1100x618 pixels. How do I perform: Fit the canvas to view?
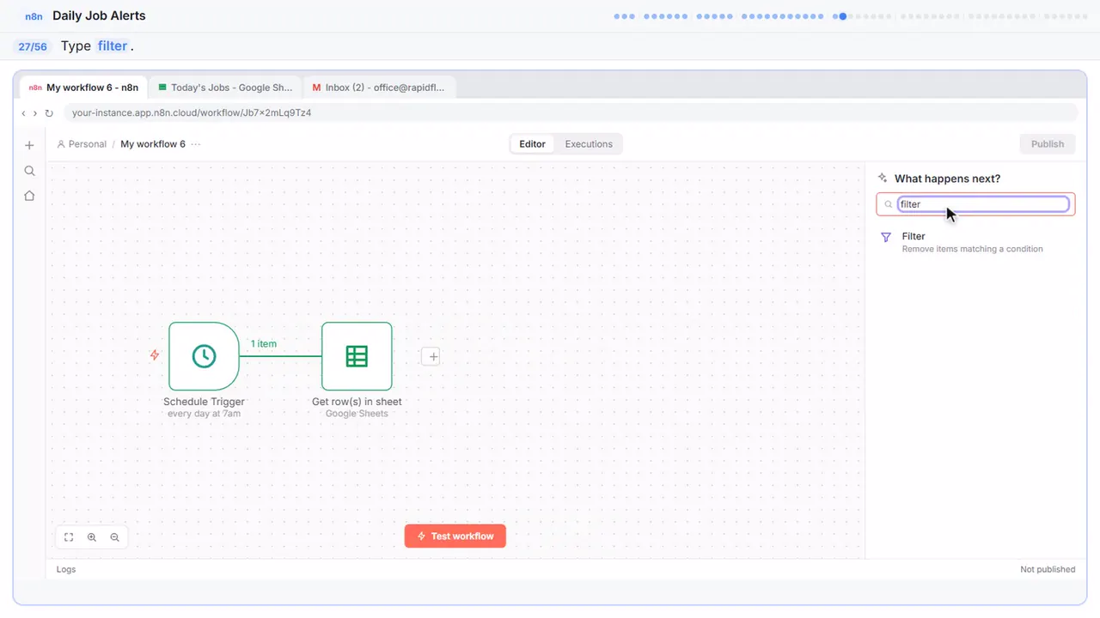tap(69, 537)
